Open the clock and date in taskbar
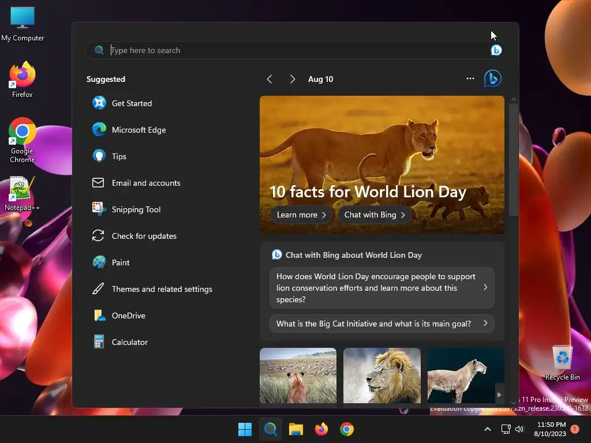The height and width of the screenshot is (443, 591). point(551,429)
